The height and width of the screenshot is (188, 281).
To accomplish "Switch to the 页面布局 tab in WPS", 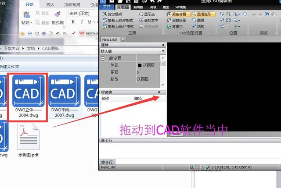I will point(72,5).
